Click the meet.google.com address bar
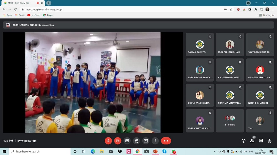 111,9
